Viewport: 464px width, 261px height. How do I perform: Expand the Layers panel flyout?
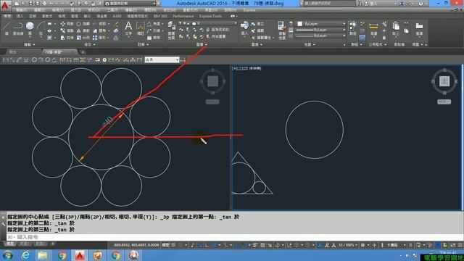[x=202, y=44]
